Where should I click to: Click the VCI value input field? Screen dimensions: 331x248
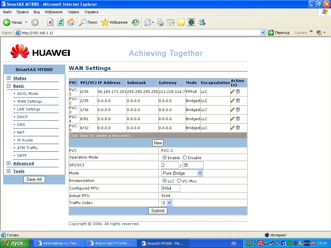coord(193,165)
